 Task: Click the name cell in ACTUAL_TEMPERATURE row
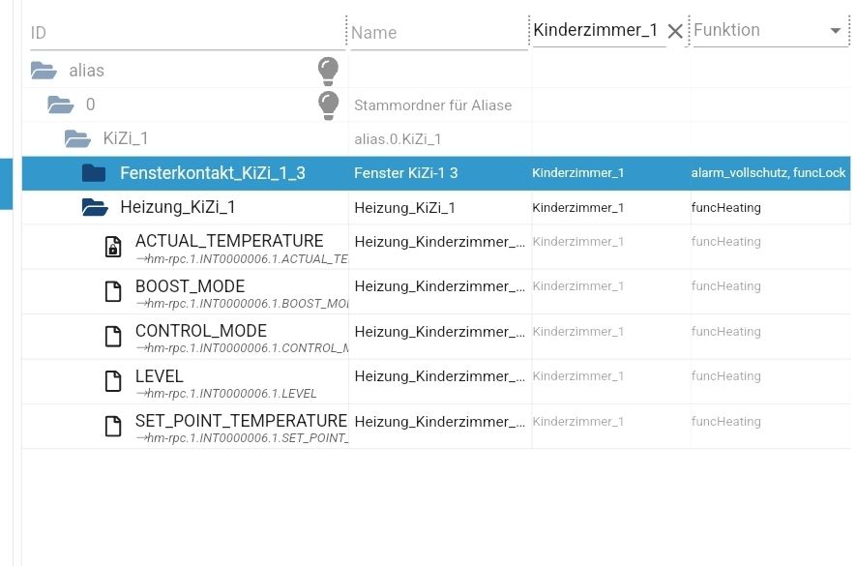click(x=439, y=242)
